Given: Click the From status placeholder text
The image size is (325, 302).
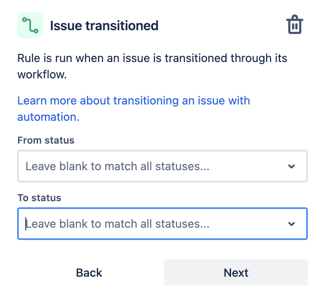Looking at the screenshot, I should click(x=118, y=166).
